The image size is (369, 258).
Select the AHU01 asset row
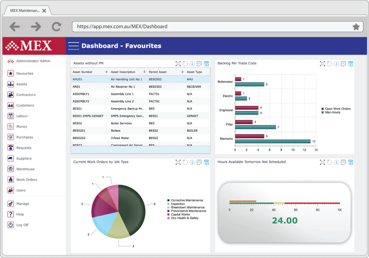point(141,79)
